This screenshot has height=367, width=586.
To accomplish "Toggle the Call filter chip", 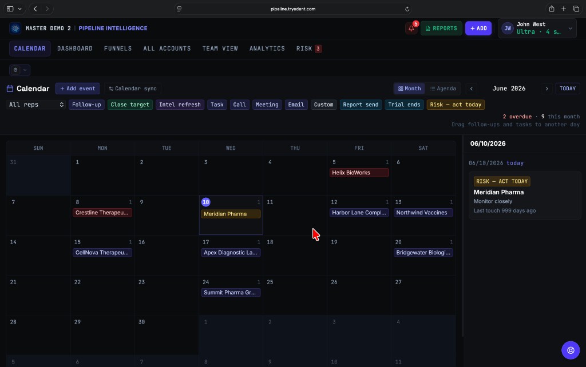I will coord(240,105).
